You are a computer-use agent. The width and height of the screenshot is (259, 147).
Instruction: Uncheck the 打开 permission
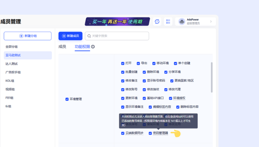(123, 63)
